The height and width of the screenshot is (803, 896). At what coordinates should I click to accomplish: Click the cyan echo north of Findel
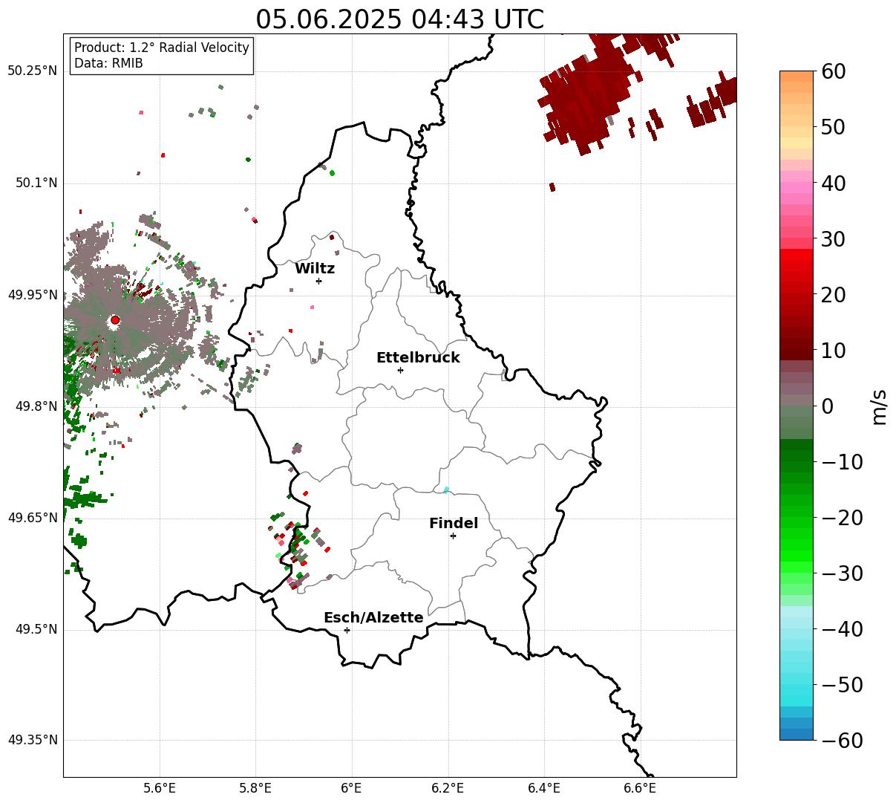pos(445,490)
